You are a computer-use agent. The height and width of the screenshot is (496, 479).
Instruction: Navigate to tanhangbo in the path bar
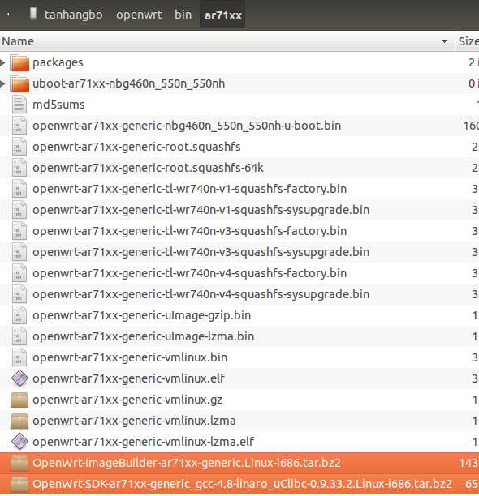click(74, 15)
